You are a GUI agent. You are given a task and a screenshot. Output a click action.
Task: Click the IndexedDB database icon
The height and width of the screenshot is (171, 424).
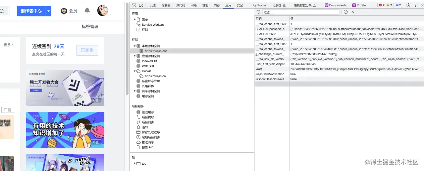(138, 61)
